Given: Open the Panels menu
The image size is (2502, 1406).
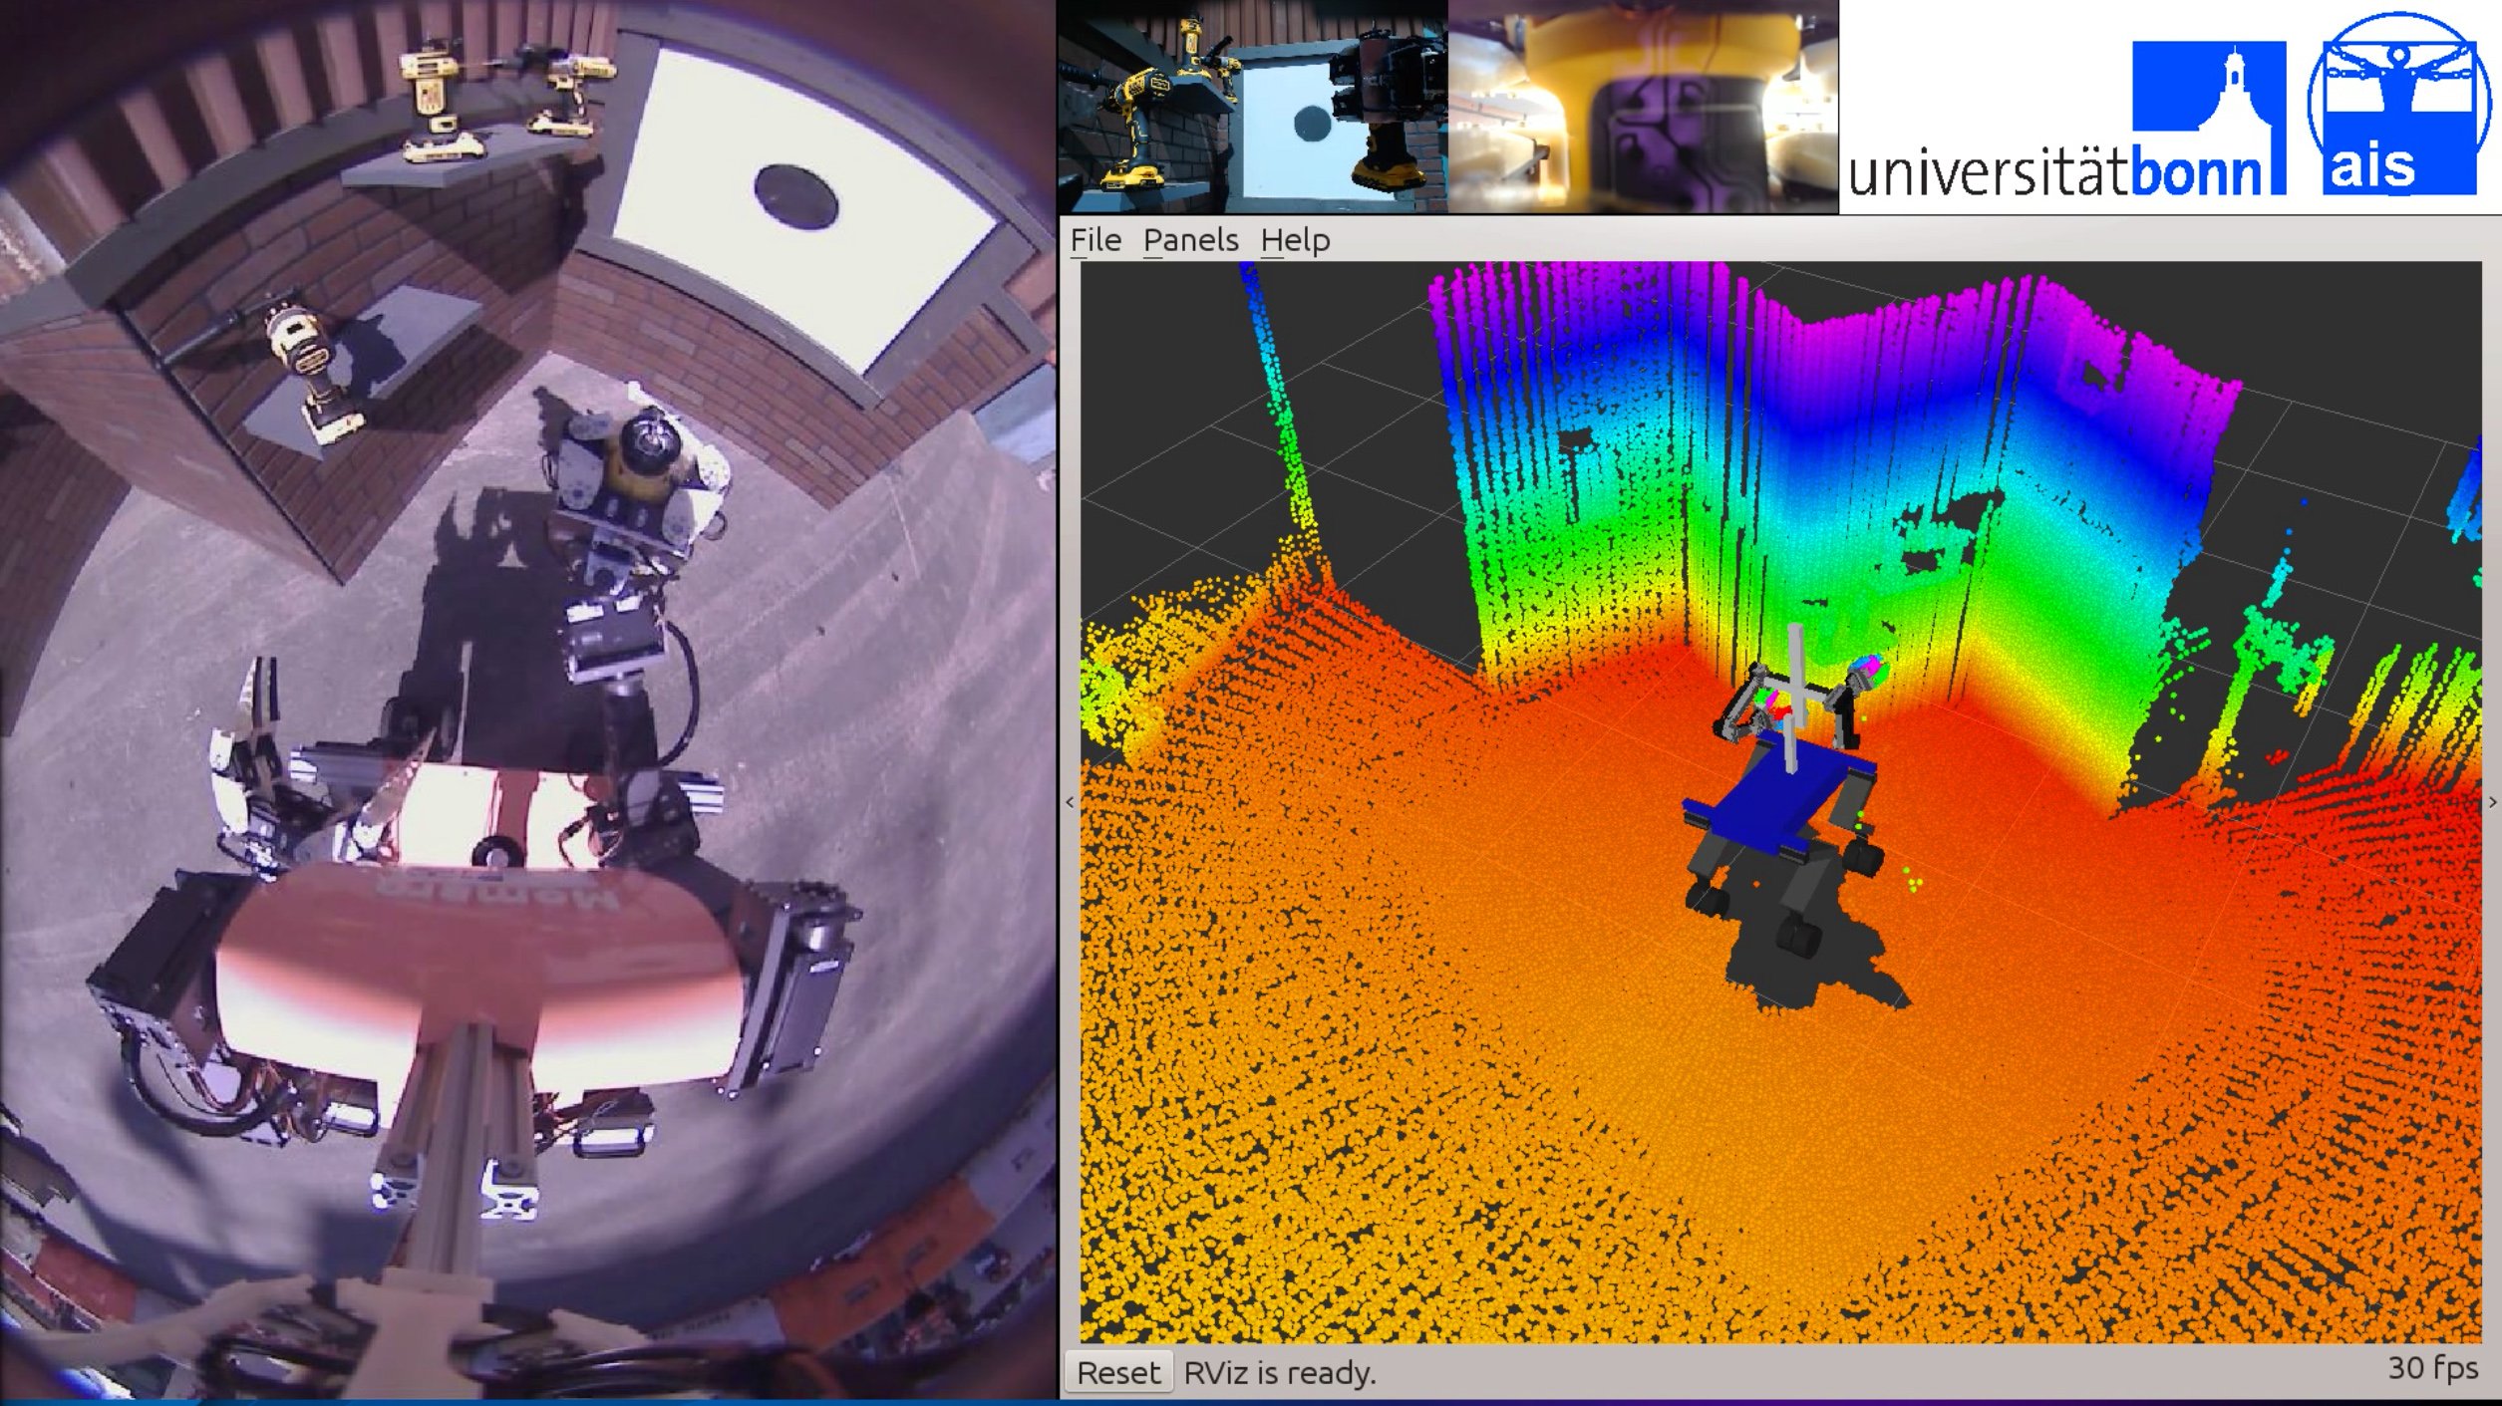Looking at the screenshot, I should point(1190,240).
